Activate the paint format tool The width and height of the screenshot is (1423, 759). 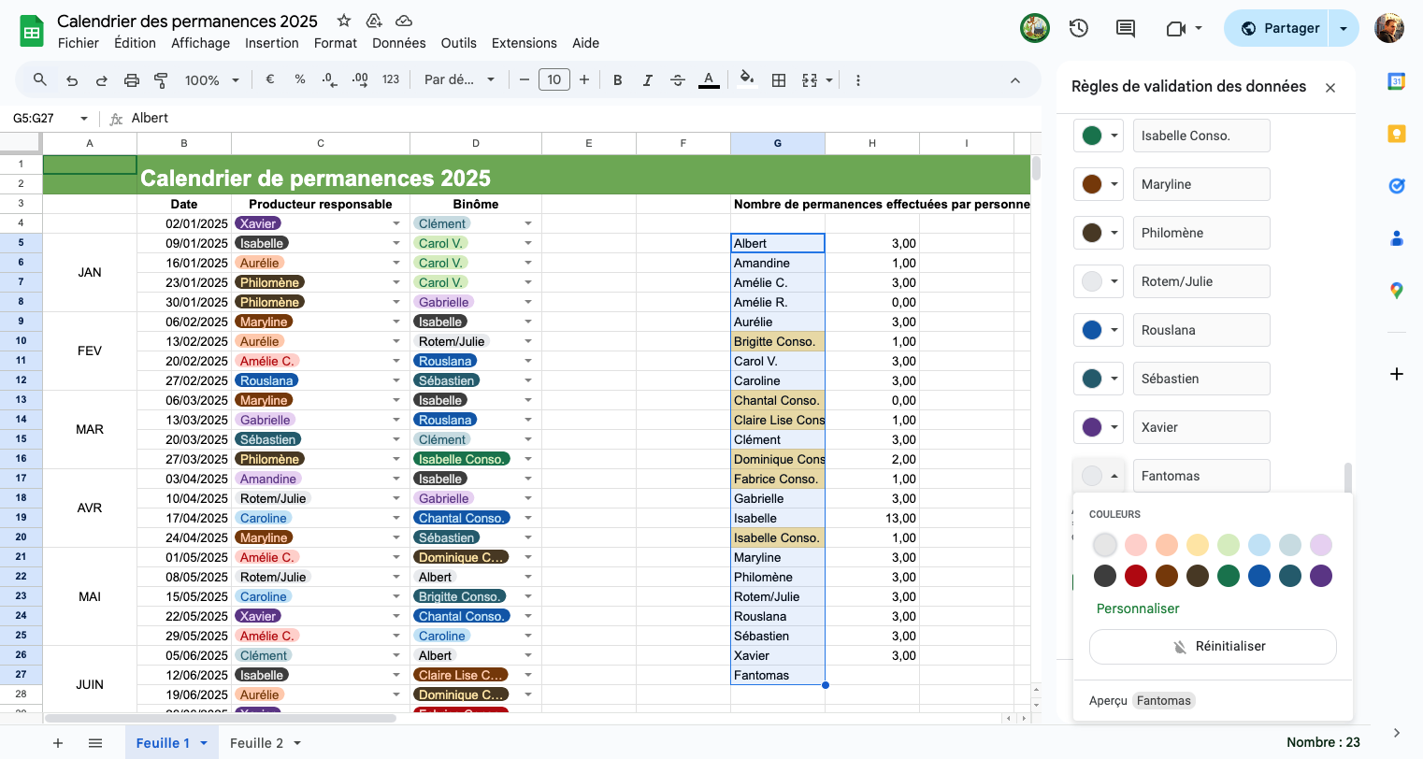click(x=161, y=80)
